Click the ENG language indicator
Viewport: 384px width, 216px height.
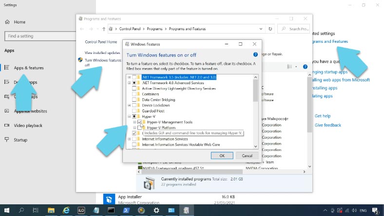363,210
